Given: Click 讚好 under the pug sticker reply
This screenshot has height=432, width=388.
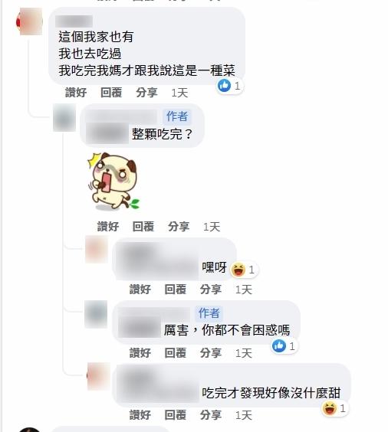Looking at the screenshot, I should (108, 227).
